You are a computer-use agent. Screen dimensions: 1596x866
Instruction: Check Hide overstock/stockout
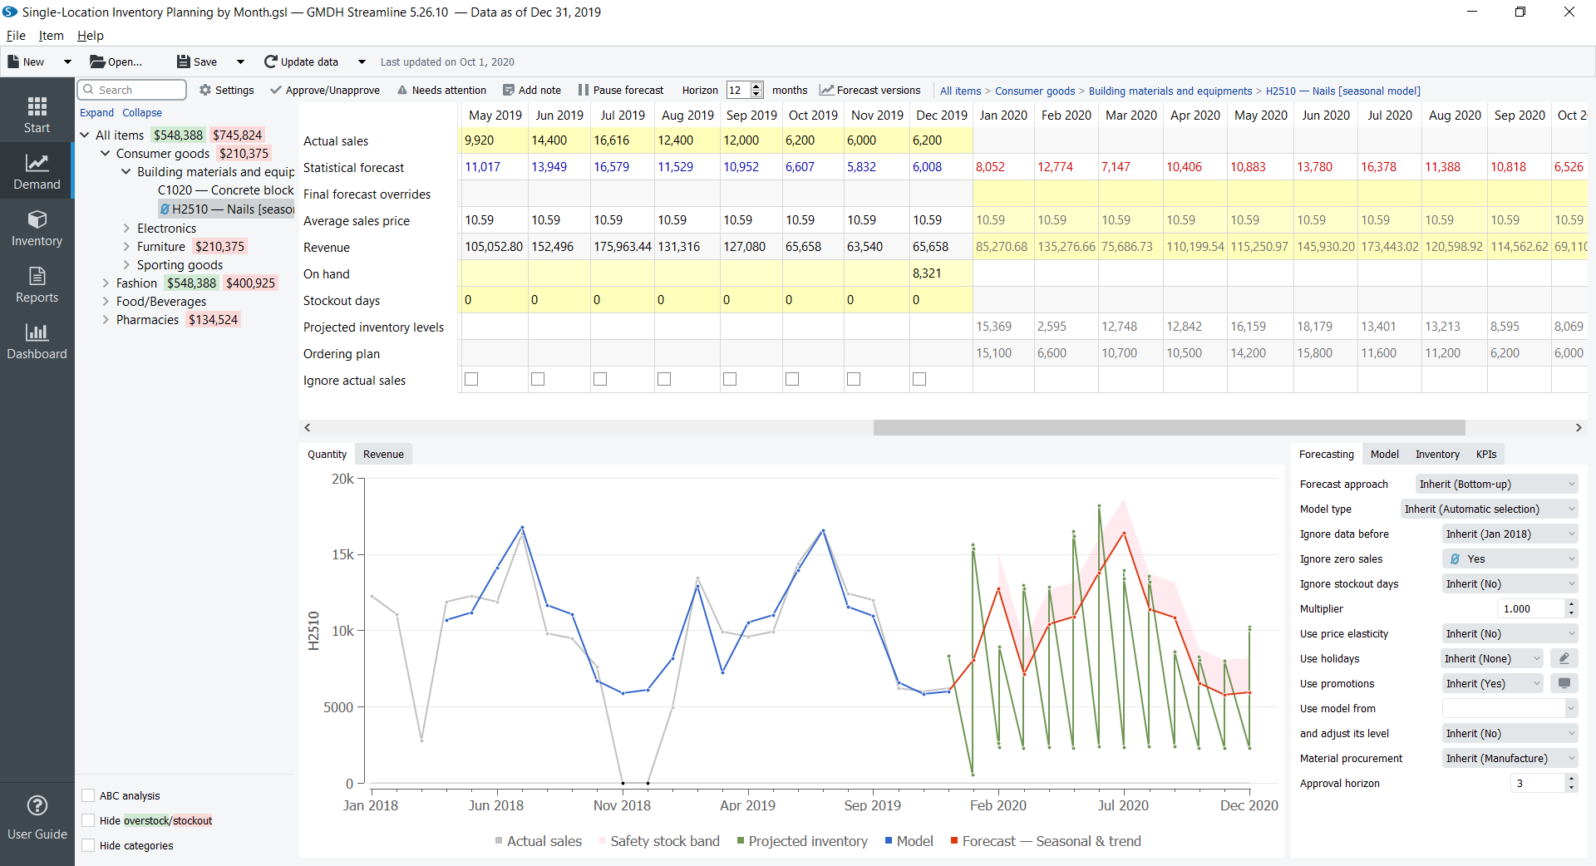tap(86, 820)
